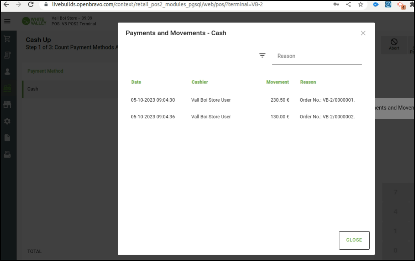Screen dimensions: 415x261
Task: Select the Cash payment method row
Action: (70, 89)
